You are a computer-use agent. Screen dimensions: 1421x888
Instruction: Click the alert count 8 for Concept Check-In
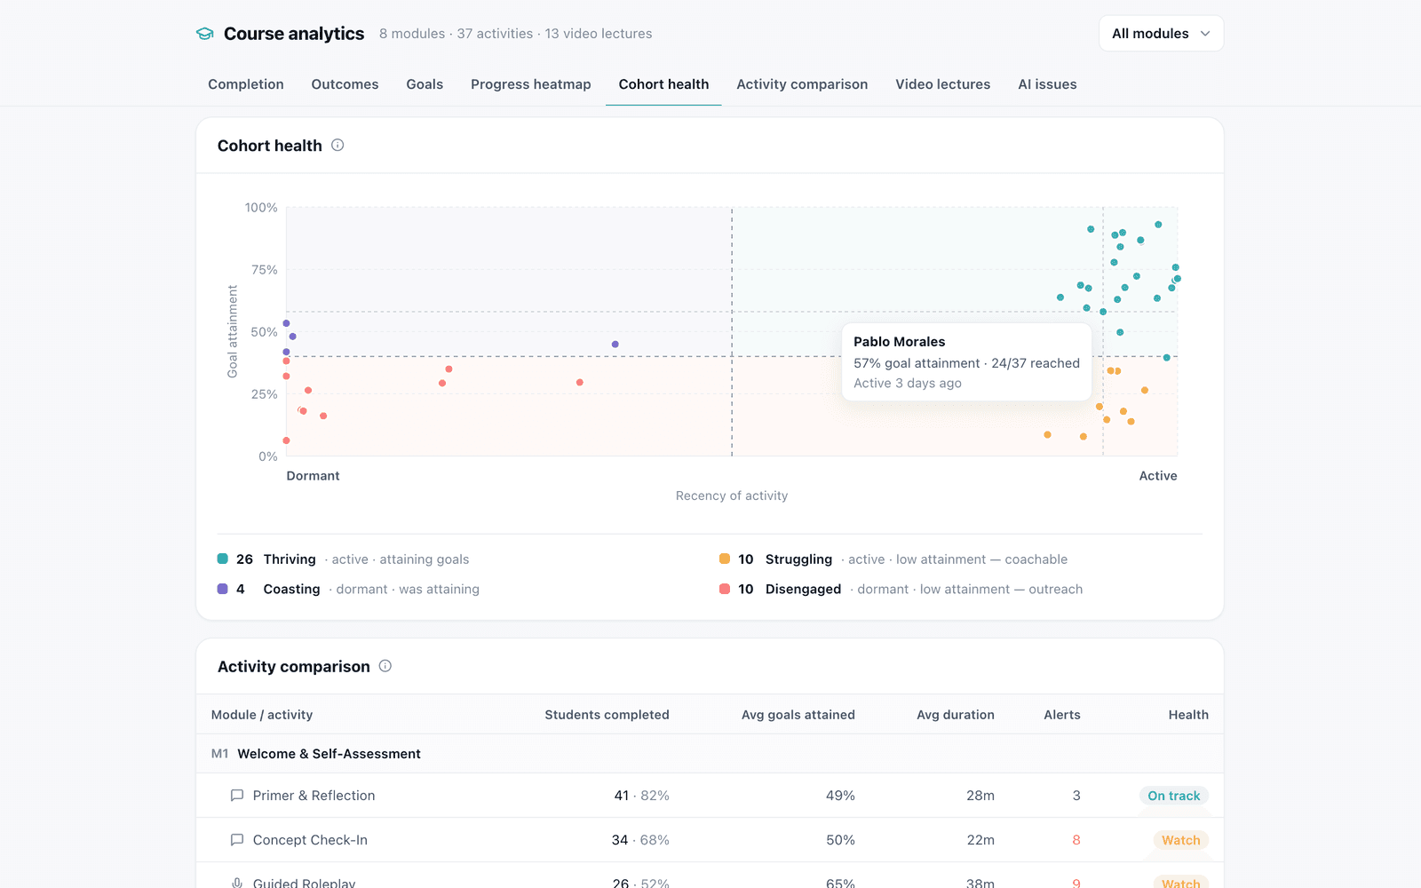click(1076, 840)
